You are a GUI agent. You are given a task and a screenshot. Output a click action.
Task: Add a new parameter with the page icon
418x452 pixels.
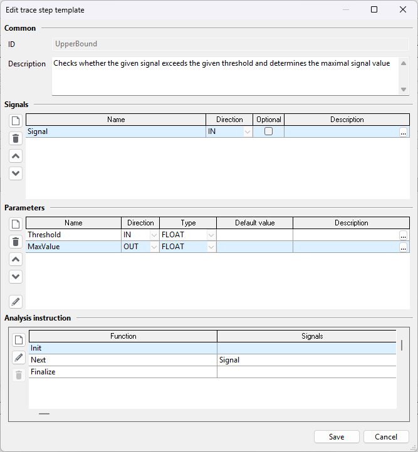coord(16,224)
